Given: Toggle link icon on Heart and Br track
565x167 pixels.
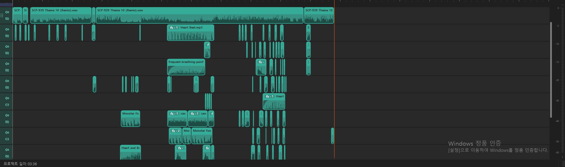Looking at the screenshot, I should (x=7, y=156).
